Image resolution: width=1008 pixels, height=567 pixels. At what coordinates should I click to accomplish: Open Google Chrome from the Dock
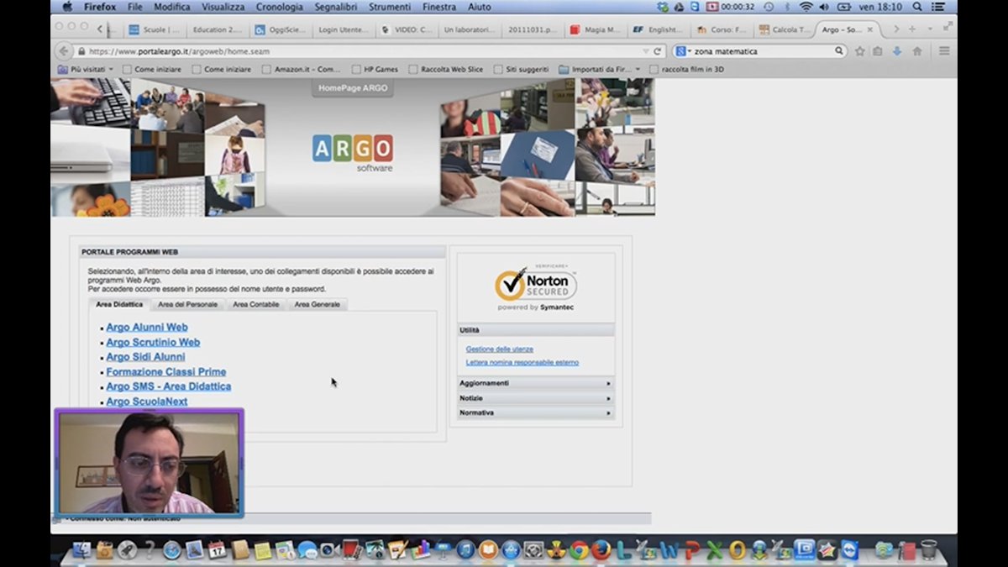point(579,550)
